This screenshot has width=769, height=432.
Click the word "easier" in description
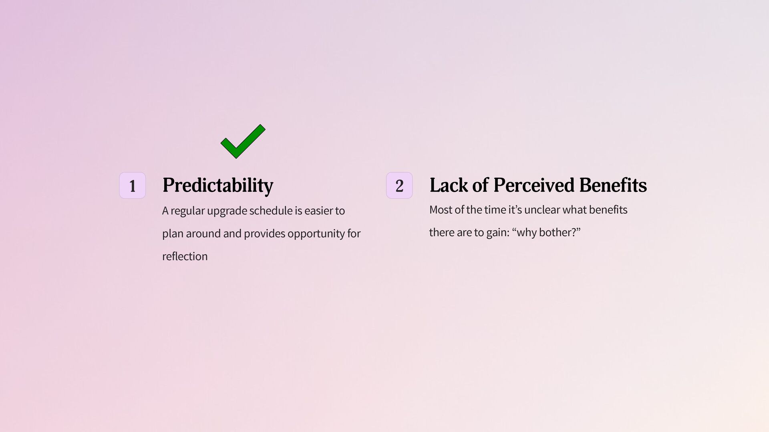[x=318, y=211]
